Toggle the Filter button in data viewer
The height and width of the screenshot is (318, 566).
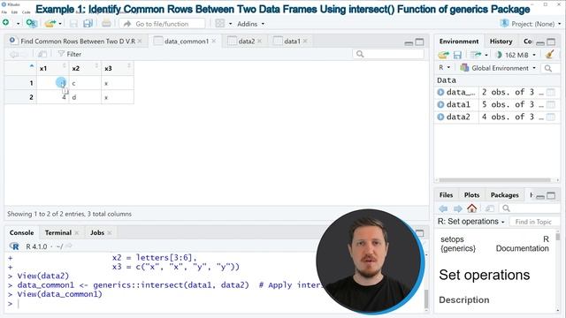70,54
